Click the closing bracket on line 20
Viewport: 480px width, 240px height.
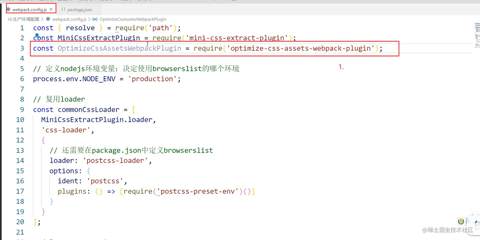coord(35,222)
